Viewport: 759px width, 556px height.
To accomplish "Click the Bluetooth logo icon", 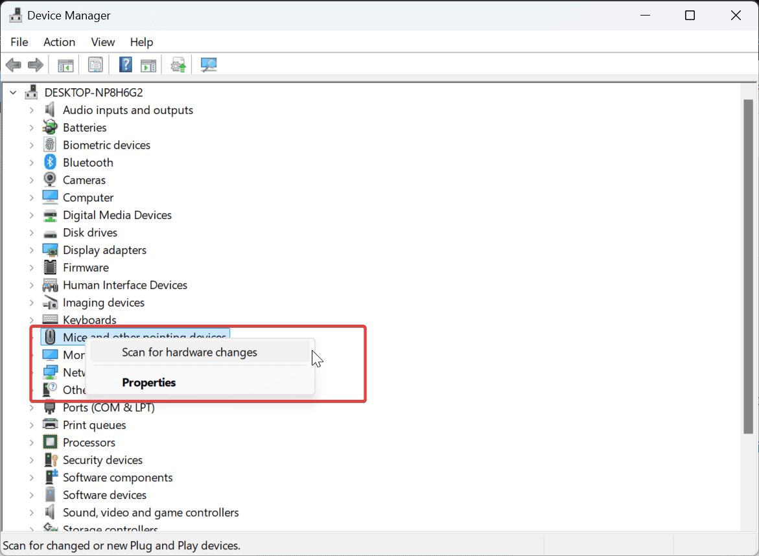I will pos(50,162).
